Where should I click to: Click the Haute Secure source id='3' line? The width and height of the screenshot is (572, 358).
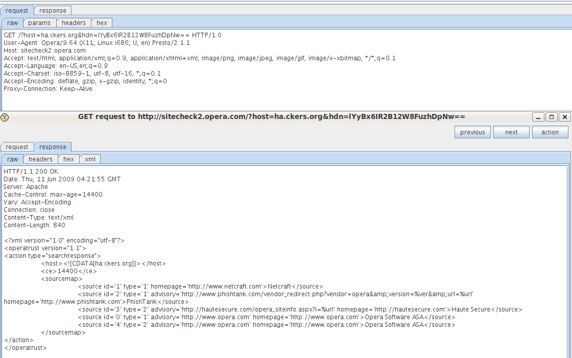[300, 309]
